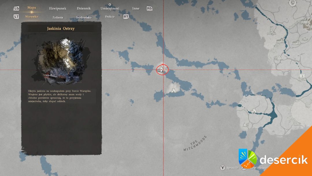Select the Wszystko map filter
Screen dimensions: 312x176
(x=31, y=16)
